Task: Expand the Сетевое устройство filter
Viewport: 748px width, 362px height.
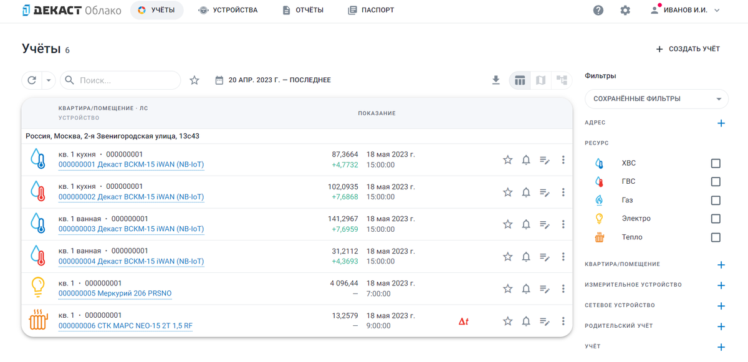Action: pyautogui.click(x=721, y=306)
